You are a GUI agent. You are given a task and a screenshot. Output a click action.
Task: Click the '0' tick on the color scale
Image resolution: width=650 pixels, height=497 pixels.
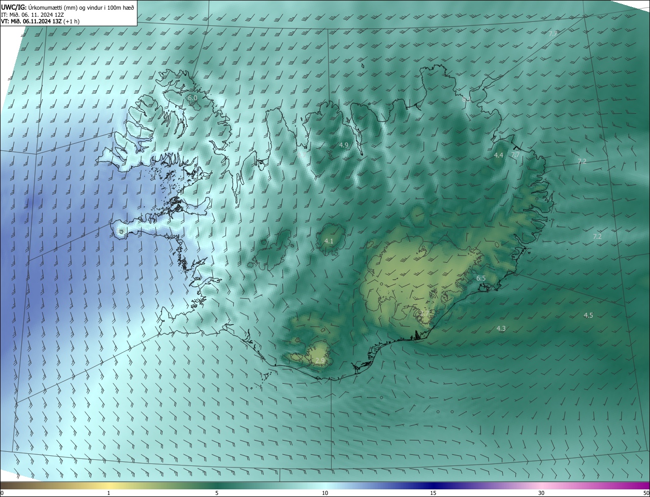click(2, 493)
